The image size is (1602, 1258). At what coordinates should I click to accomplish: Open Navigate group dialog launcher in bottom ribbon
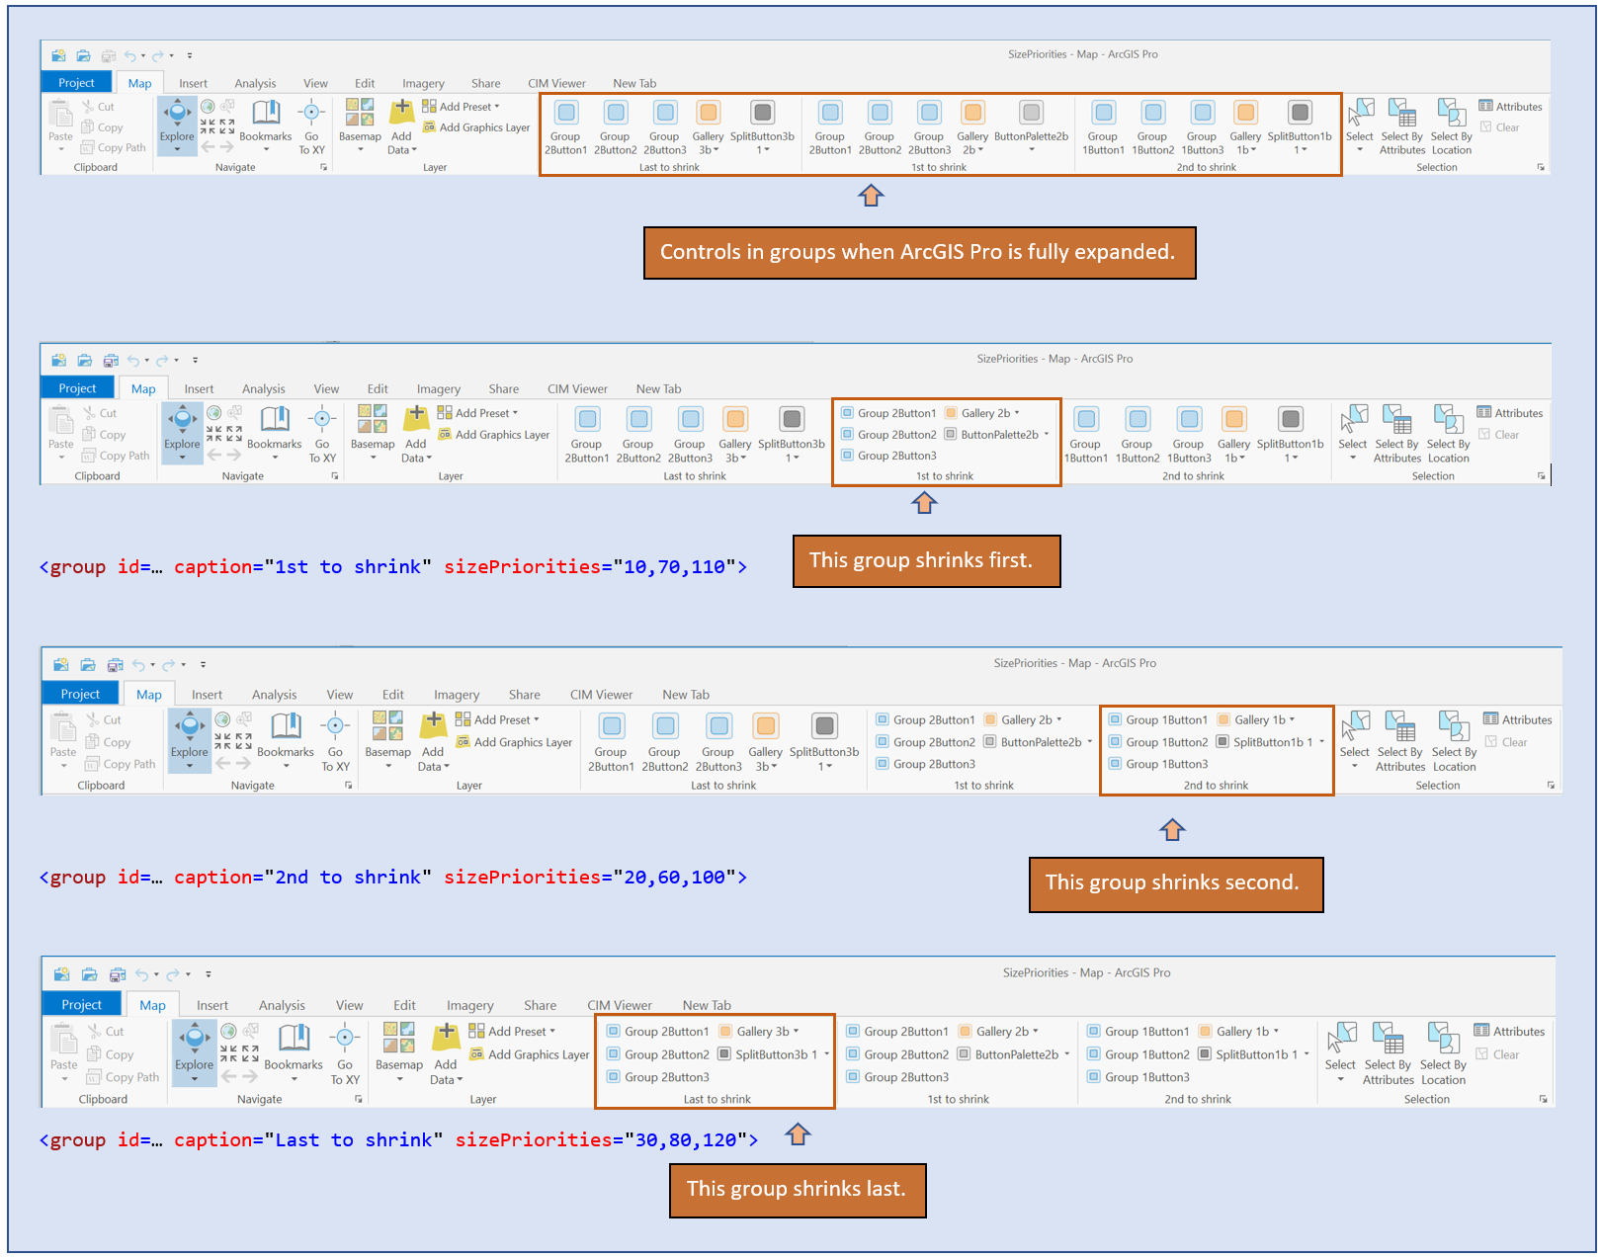pyautogui.click(x=358, y=1099)
